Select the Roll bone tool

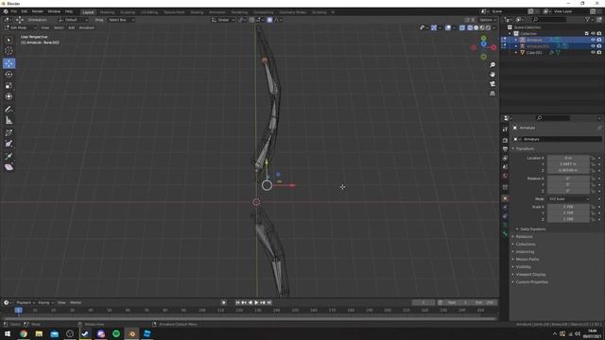pos(9,133)
